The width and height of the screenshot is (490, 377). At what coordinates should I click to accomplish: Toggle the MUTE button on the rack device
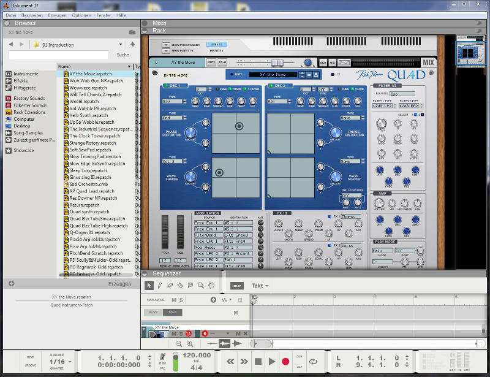[211, 63]
